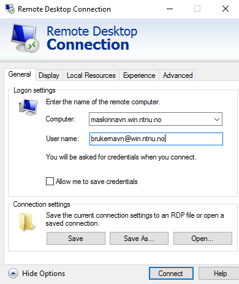The image size is (239, 284).
Task: Click the computer icon in Logon settings
Action: (28, 107)
